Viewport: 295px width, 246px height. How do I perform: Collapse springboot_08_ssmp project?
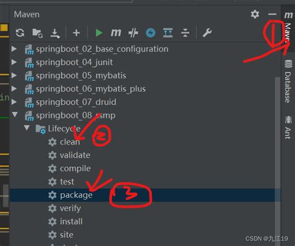click(15, 114)
